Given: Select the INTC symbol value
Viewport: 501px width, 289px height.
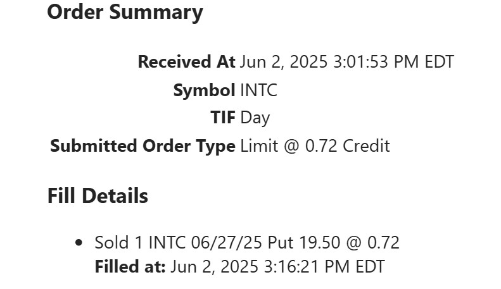Looking at the screenshot, I should click(x=258, y=90).
